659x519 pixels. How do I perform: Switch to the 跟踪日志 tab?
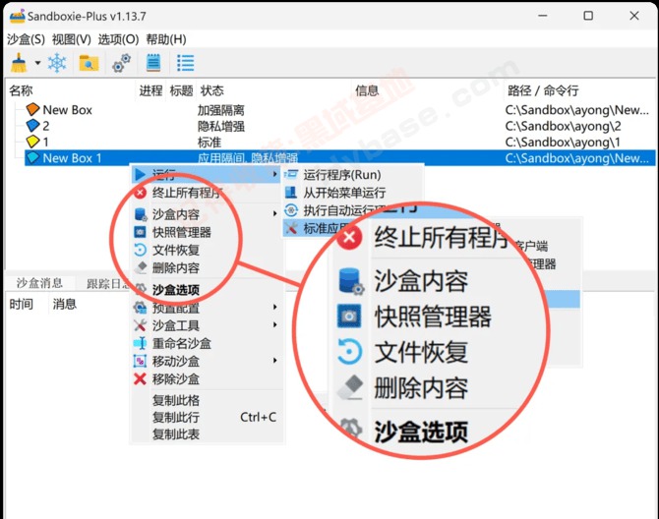click(108, 284)
